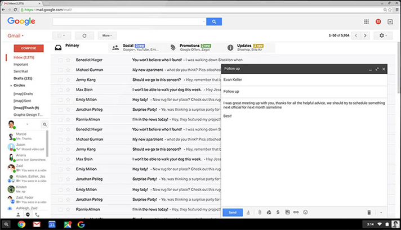Select the first Jenny Kang email checkbox
Screen dimensions: 401x230
coord(60,80)
